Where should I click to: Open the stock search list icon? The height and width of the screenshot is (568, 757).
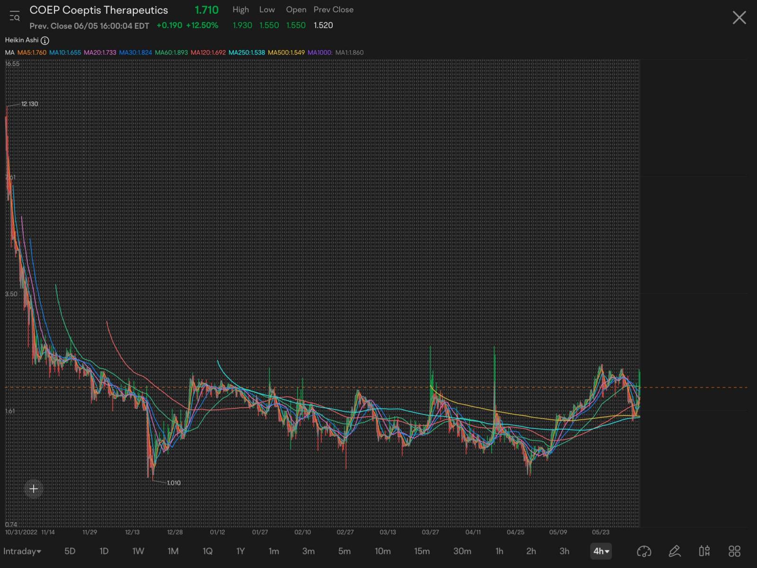[x=15, y=16]
